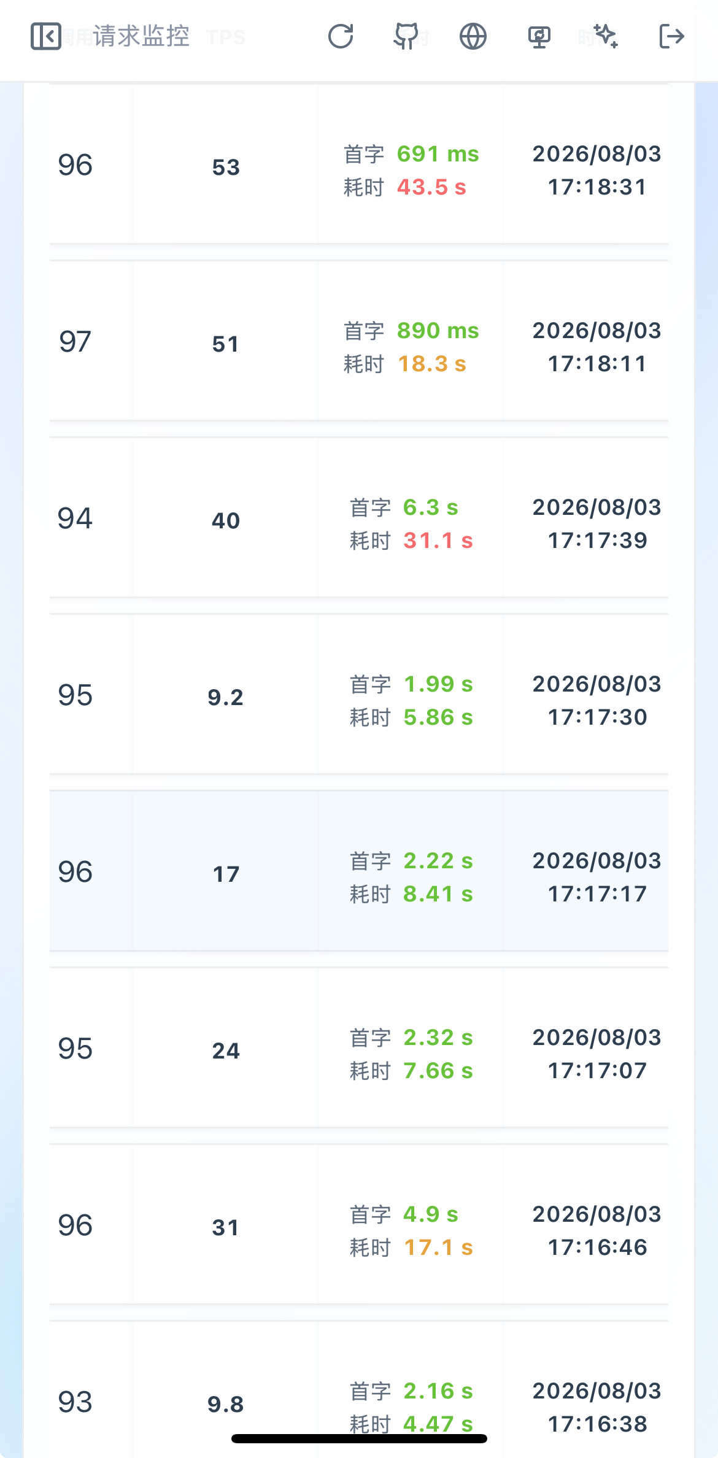Click the logout arrow icon
718x1458 pixels.
click(x=671, y=36)
